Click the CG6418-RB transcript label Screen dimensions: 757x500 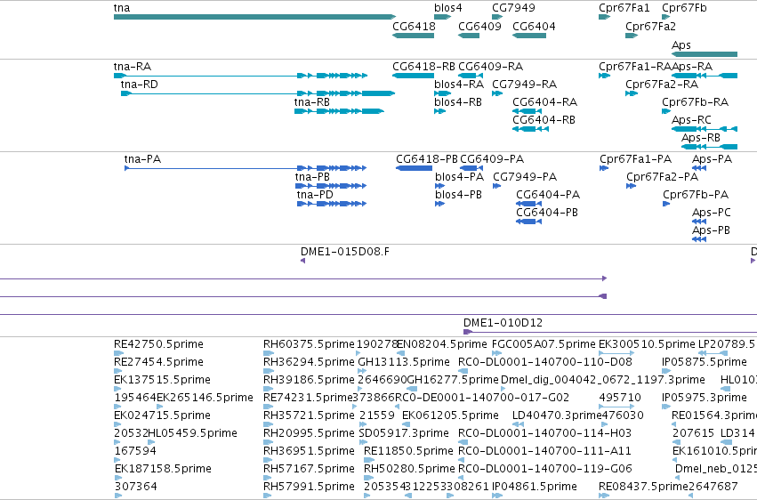(423, 67)
